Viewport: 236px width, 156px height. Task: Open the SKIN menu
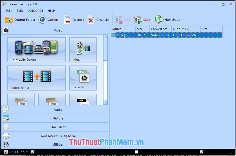pyautogui.click(x=20, y=11)
